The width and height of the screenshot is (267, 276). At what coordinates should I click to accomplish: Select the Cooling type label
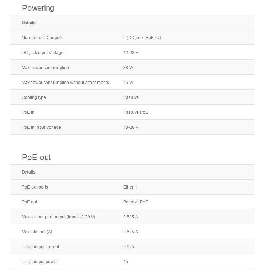tap(34, 97)
